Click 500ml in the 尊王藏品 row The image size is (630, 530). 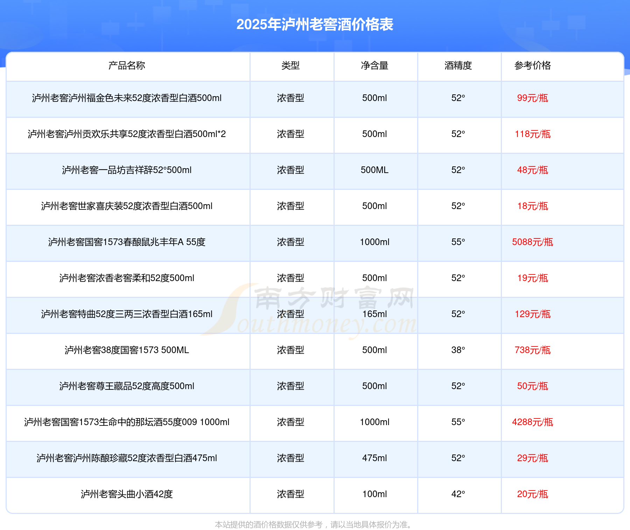(374, 386)
